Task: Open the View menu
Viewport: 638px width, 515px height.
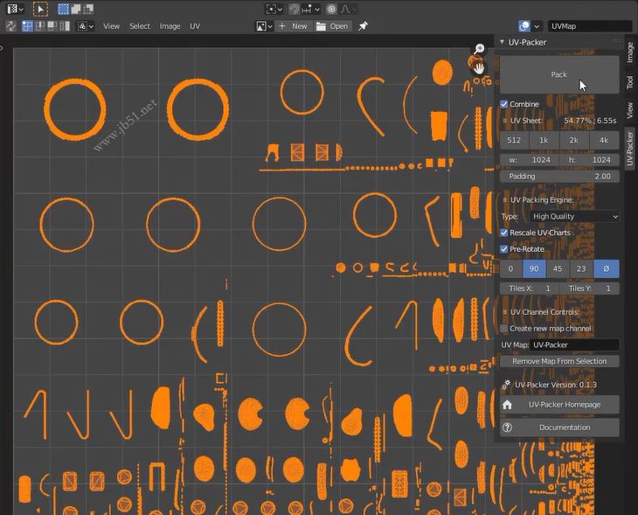Action: 111,26
